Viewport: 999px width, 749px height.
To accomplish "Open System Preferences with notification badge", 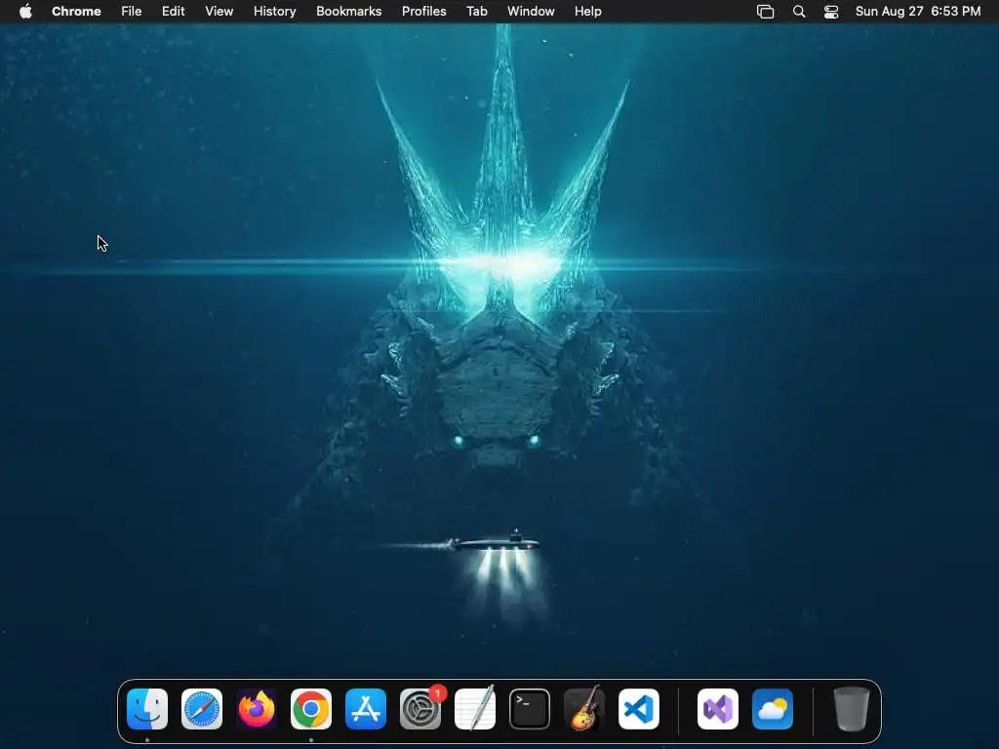I will point(420,709).
